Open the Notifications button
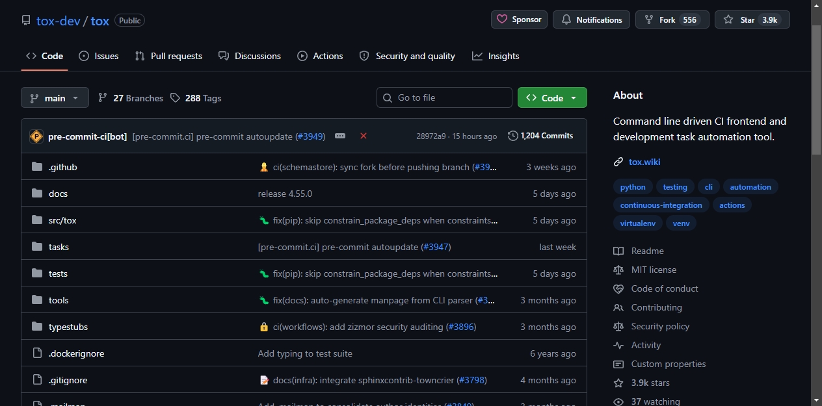 (x=591, y=19)
